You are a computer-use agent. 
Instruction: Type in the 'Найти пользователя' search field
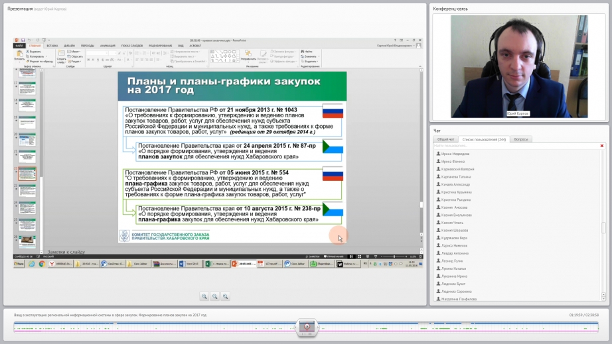[x=516, y=146]
